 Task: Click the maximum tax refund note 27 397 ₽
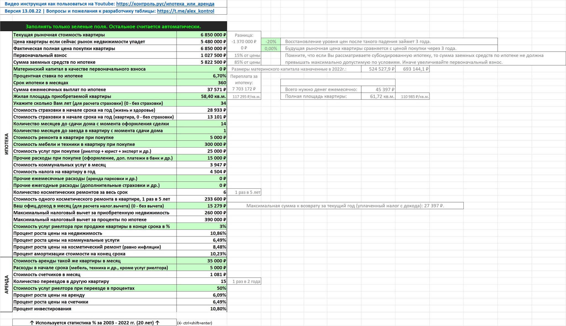click(345, 206)
